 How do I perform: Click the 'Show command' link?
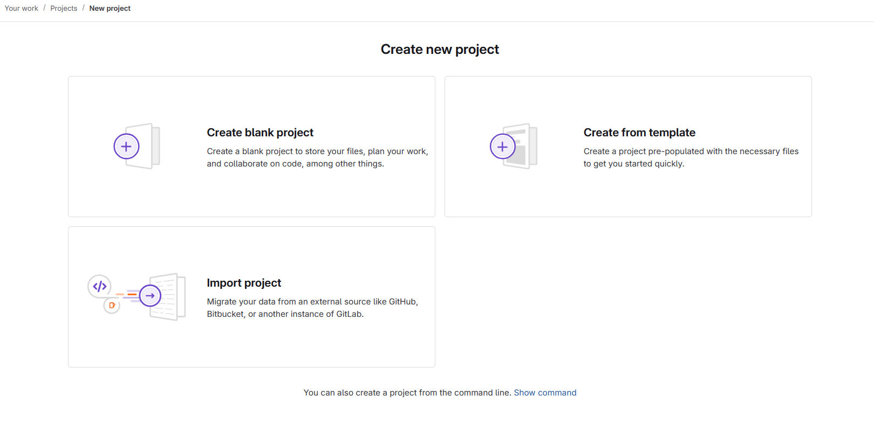[545, 393]
